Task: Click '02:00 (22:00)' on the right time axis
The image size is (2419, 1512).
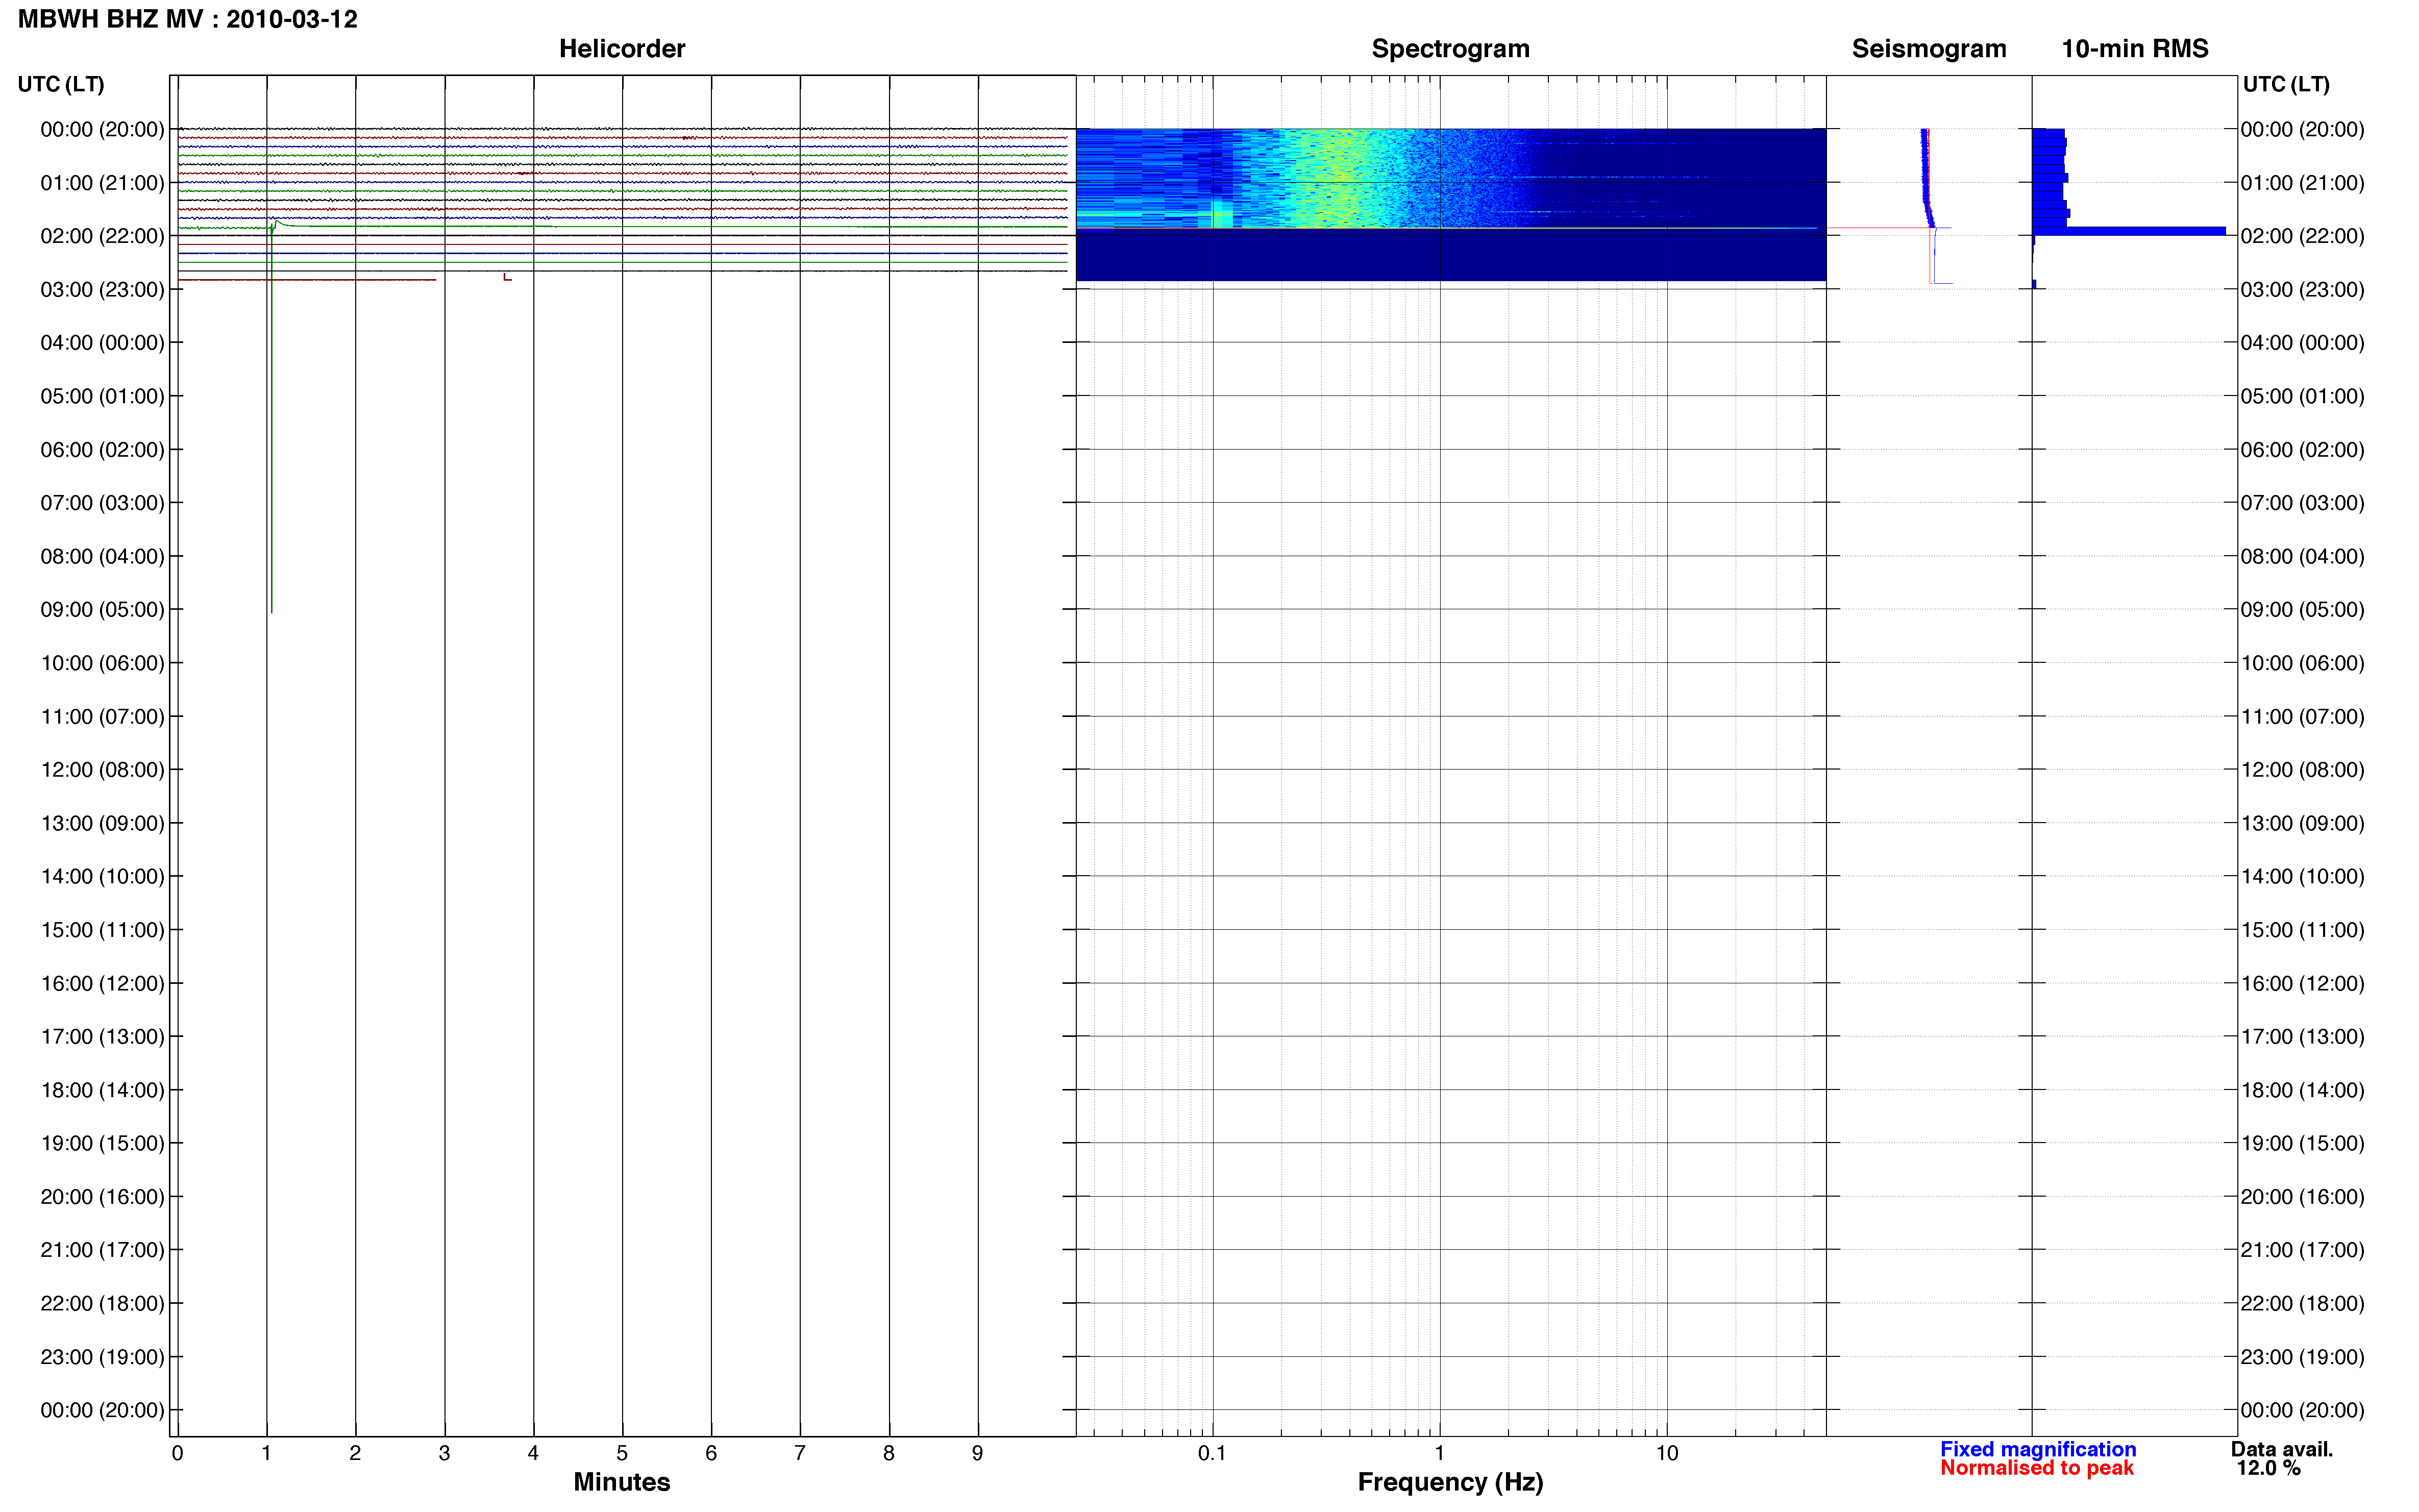Action: point(2302,236)
